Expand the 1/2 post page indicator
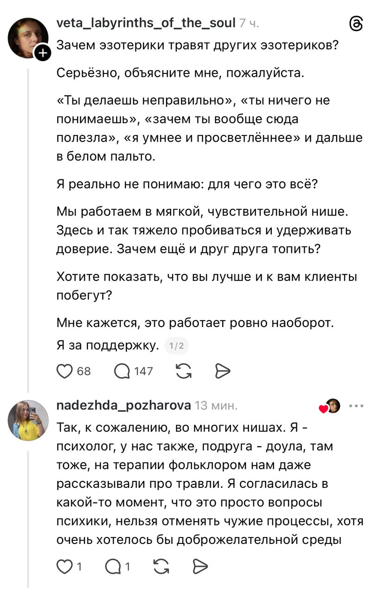Image resolution: width=376 pixels, height=592 pixels. click(x=177, y=345)
